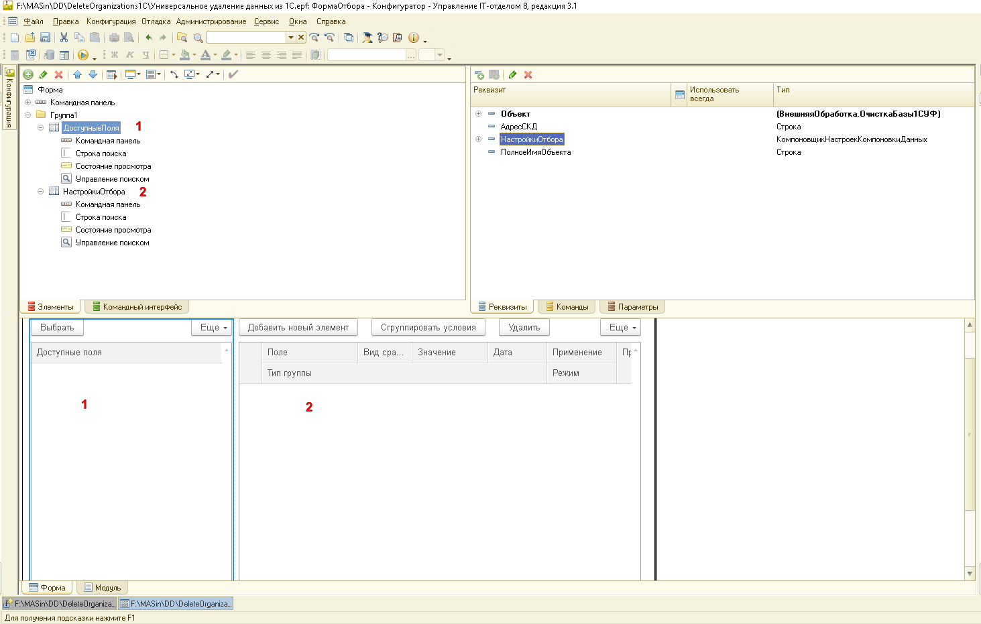Open the Отладка menu
The width and height of the screenshot is (981, 624).
pyautogui.click(x=156, y=21)
